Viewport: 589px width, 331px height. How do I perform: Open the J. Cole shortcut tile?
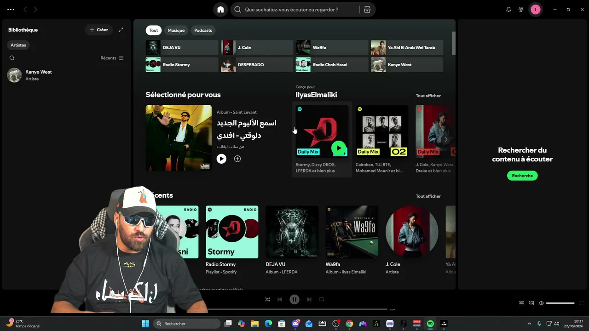(257, 47)
